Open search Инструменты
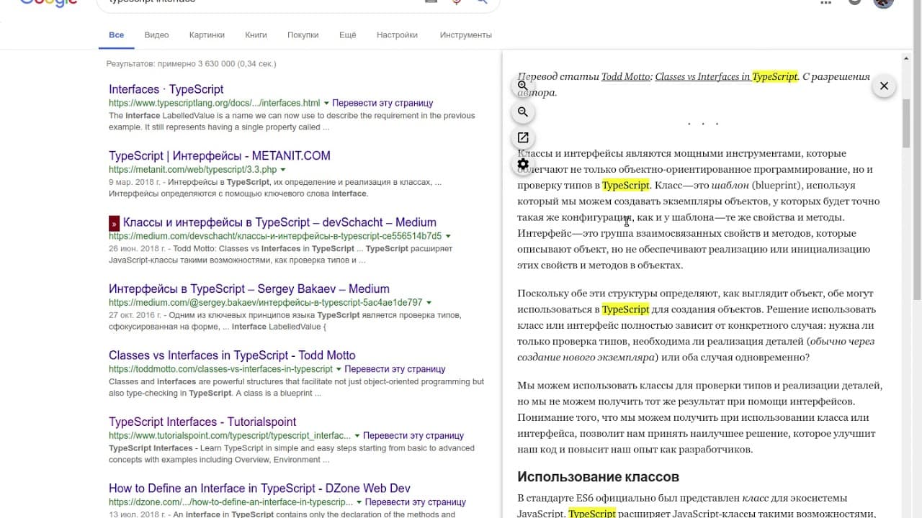922x518 pixels. click(x=466, y=35)
